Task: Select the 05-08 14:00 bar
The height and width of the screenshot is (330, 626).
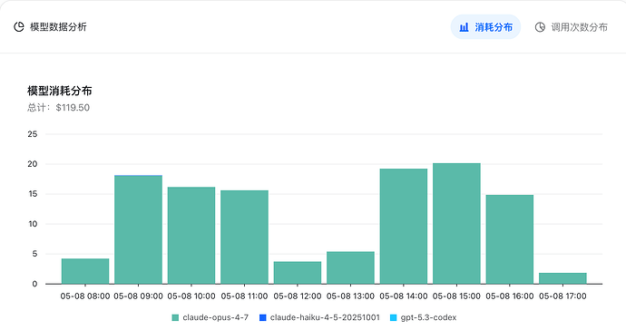Action: [x=404, y=227]
